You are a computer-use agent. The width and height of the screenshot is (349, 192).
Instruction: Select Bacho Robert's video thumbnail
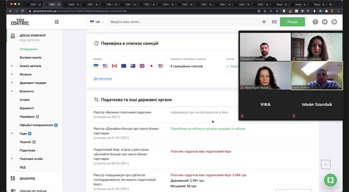[x=317, y=75]
